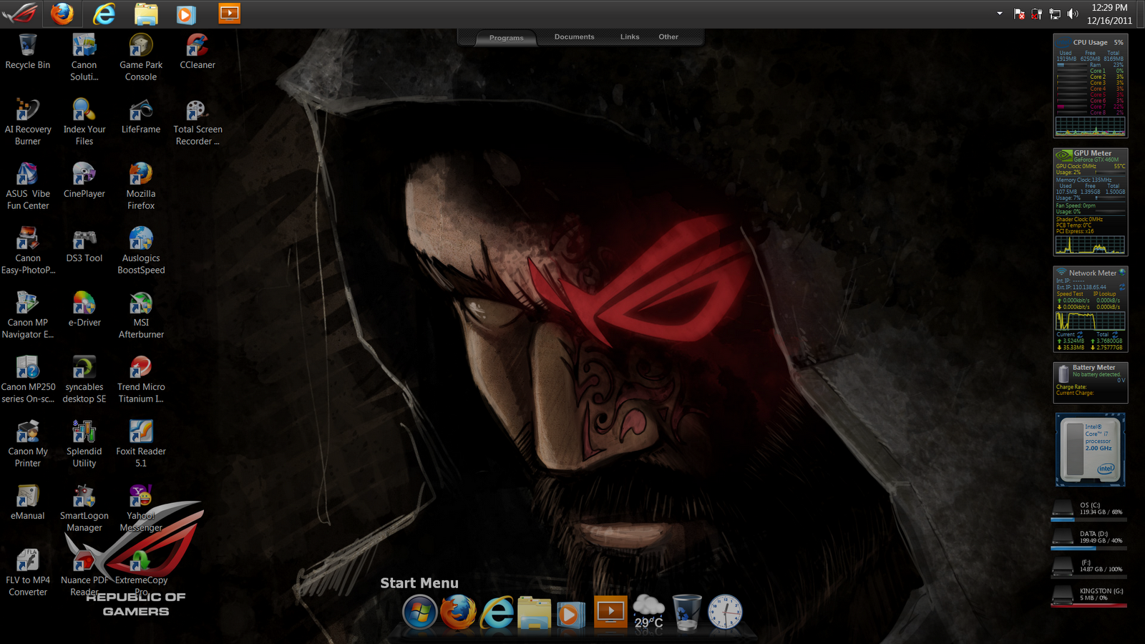Image resolution: width=1145 pixels, height=644 pixels.
Task: Select ASUS Vibe Fun Center icon
Action: (x=28, y=186)
